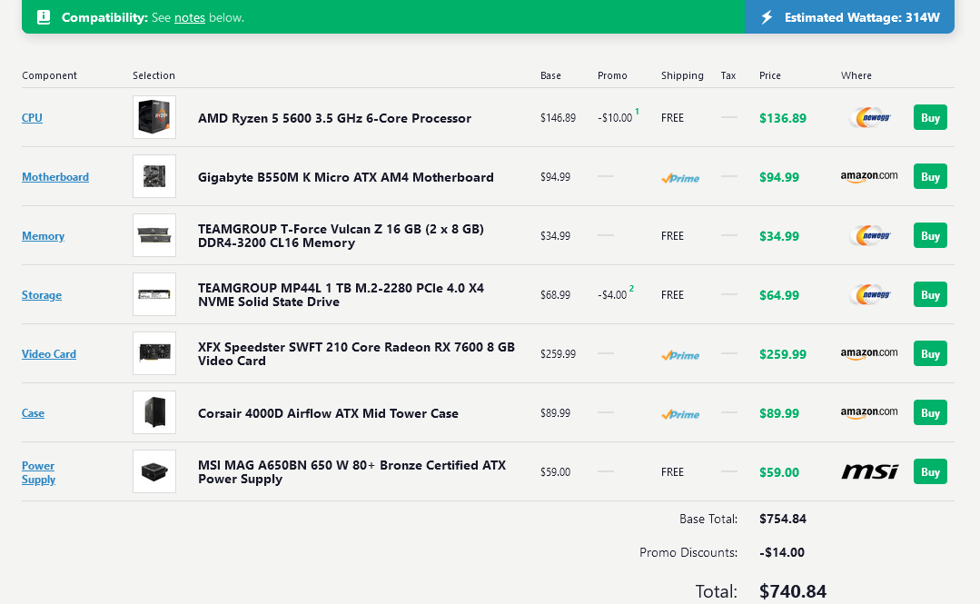Click the $64.99 storage price

tap(778, 295)
